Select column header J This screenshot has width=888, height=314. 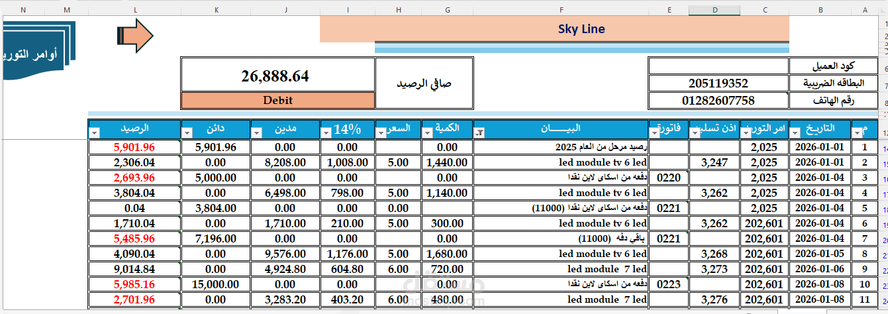pyautogui.click(x=285, y=10)
